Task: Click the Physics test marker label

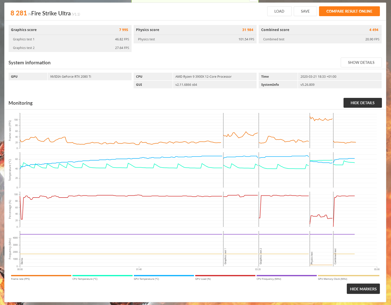Action: (x=312, y=258)
